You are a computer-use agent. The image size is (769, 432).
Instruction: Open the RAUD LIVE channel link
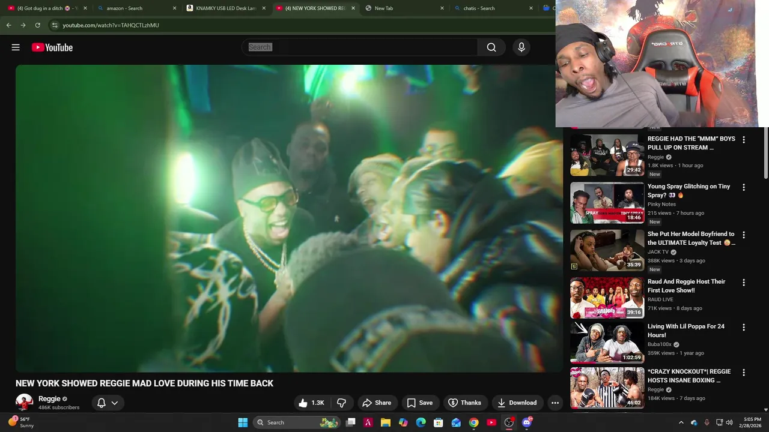(660, 299)
